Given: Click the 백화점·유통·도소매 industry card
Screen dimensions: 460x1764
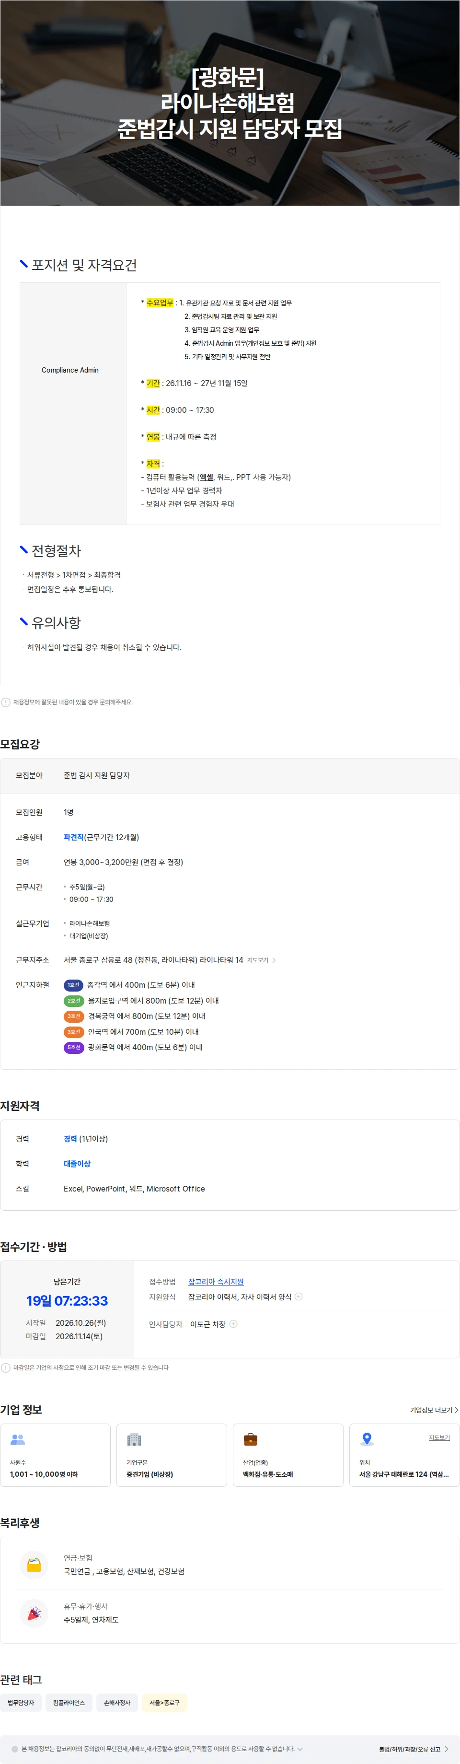Looking at the screenshot, I should point(288,1455).
